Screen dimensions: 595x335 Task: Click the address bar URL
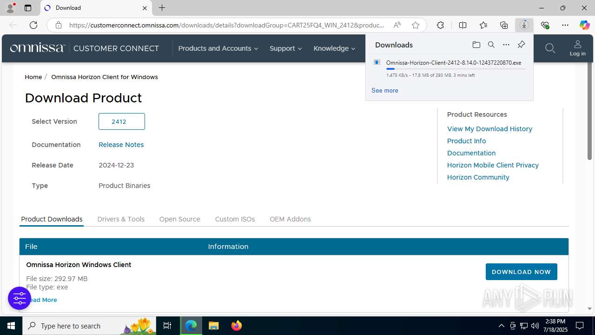tap(227, 25)
